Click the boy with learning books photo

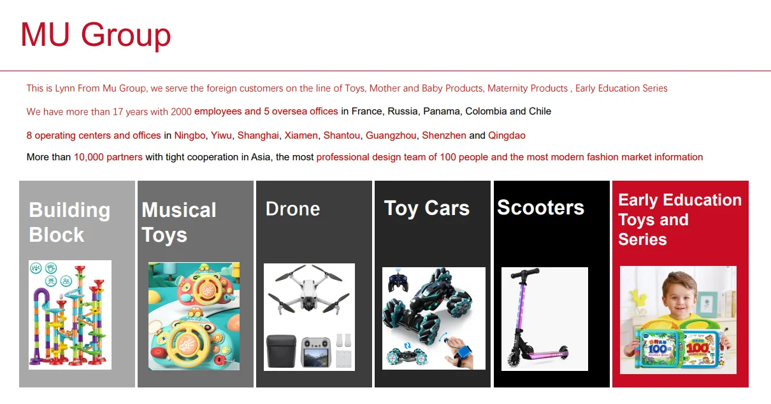pos(678,320)
